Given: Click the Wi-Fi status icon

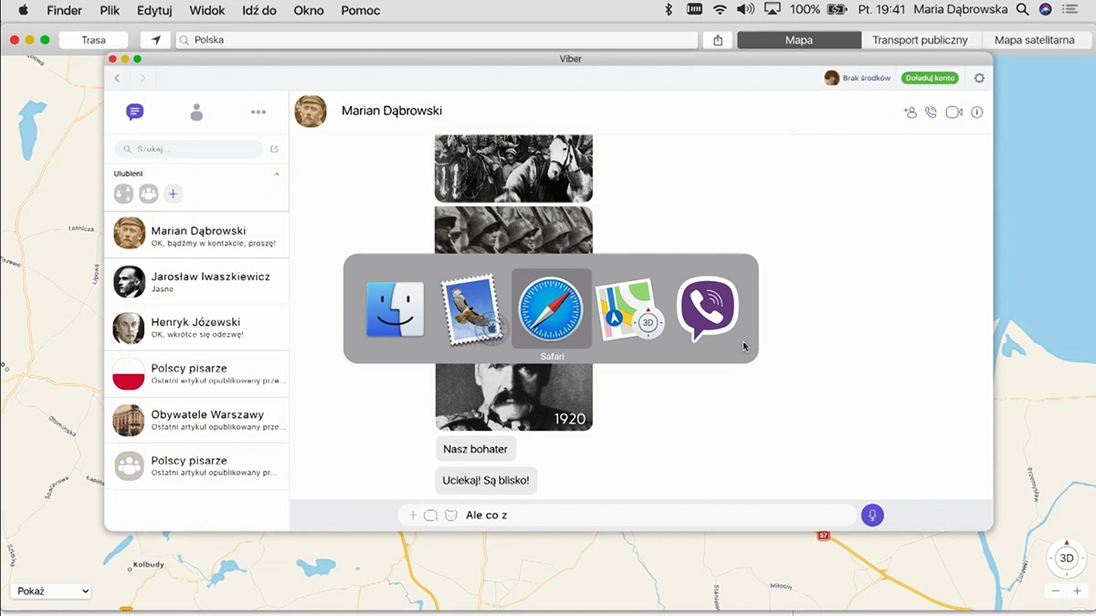Looking at the screenshot, I should click(x=720, y=10).
